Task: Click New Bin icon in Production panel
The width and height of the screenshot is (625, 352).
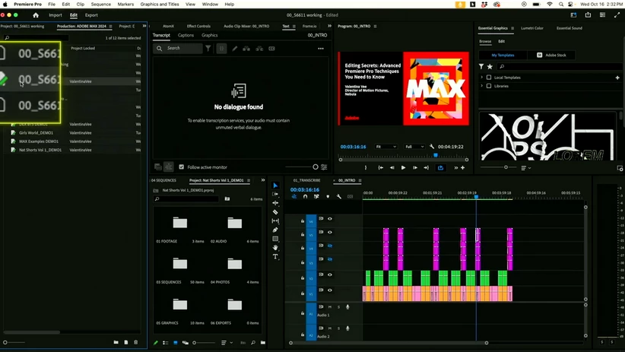Action: coord(116,342)
